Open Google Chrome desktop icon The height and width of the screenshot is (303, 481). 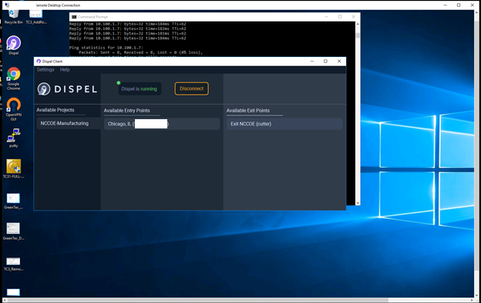[x=14, y=78]
